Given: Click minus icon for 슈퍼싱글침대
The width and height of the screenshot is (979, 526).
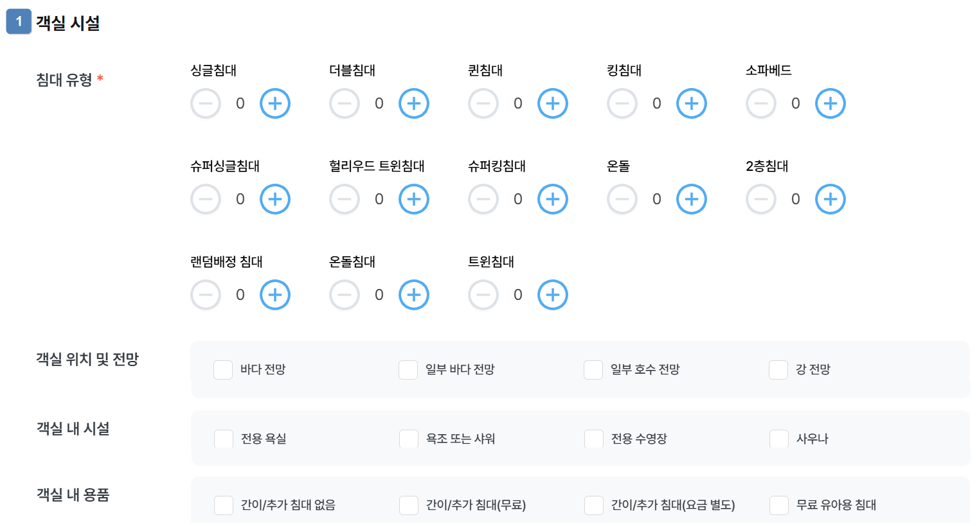Looking at the screenshot, I should [206, 199].
